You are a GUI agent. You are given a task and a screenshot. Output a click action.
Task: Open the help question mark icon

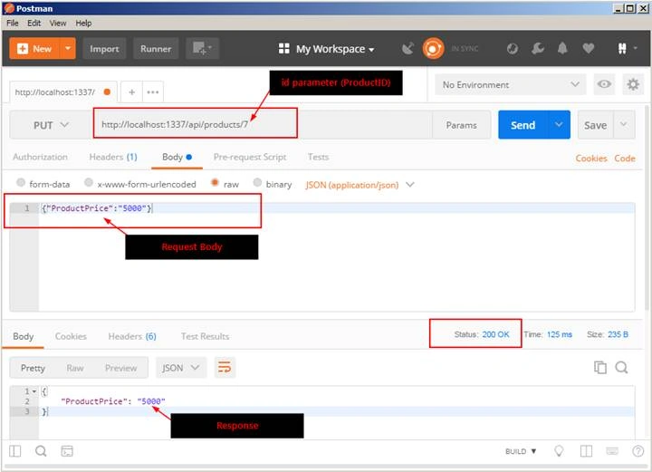coord(638,451)
